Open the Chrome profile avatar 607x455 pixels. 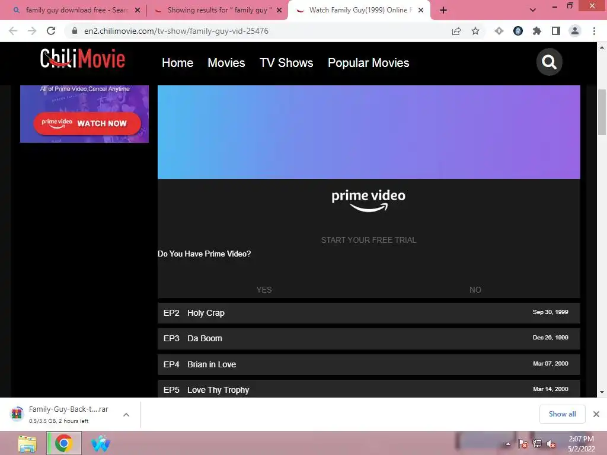tap(575, 31)
